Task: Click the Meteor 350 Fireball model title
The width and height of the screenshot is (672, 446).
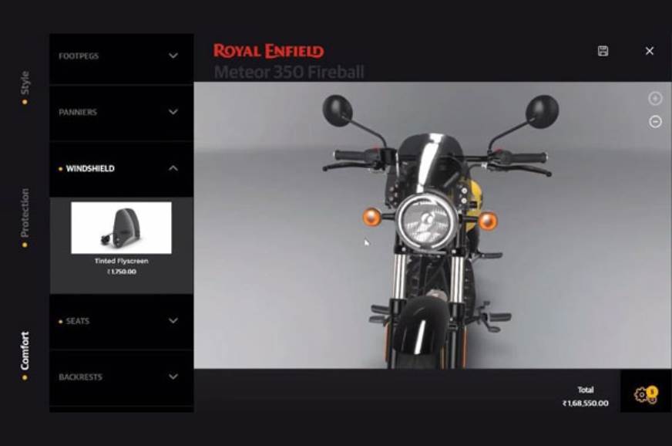Action: (x=289, y=73)
